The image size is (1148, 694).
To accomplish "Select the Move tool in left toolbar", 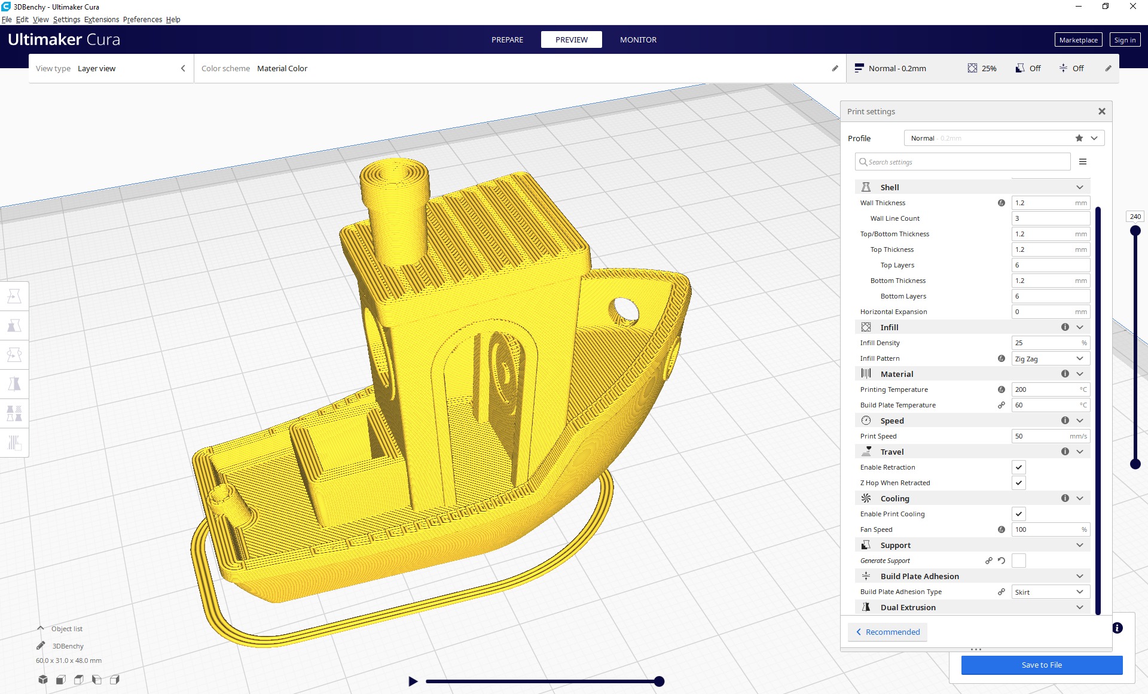I will 14,296.
